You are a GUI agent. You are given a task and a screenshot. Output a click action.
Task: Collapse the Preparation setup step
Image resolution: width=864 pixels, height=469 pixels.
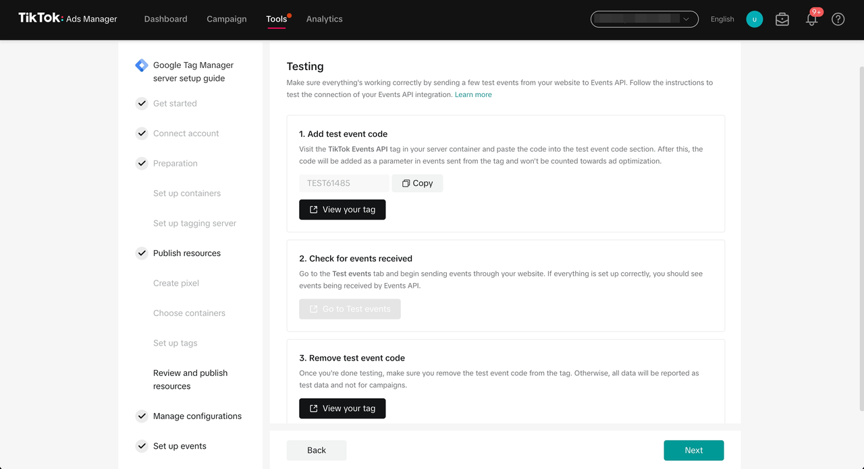pos(175,163)
